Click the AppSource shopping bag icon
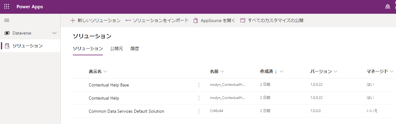The height and width of the screenshot is (124, 396). [x=196, y=20]
